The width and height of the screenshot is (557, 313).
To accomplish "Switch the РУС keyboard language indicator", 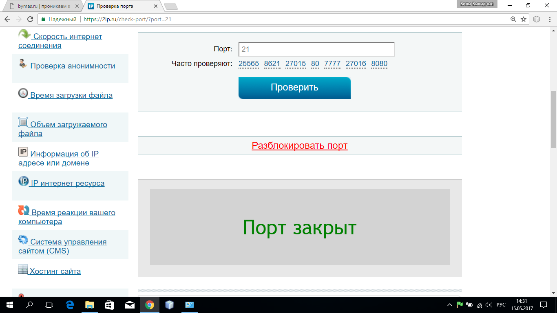I will point(501,305).
